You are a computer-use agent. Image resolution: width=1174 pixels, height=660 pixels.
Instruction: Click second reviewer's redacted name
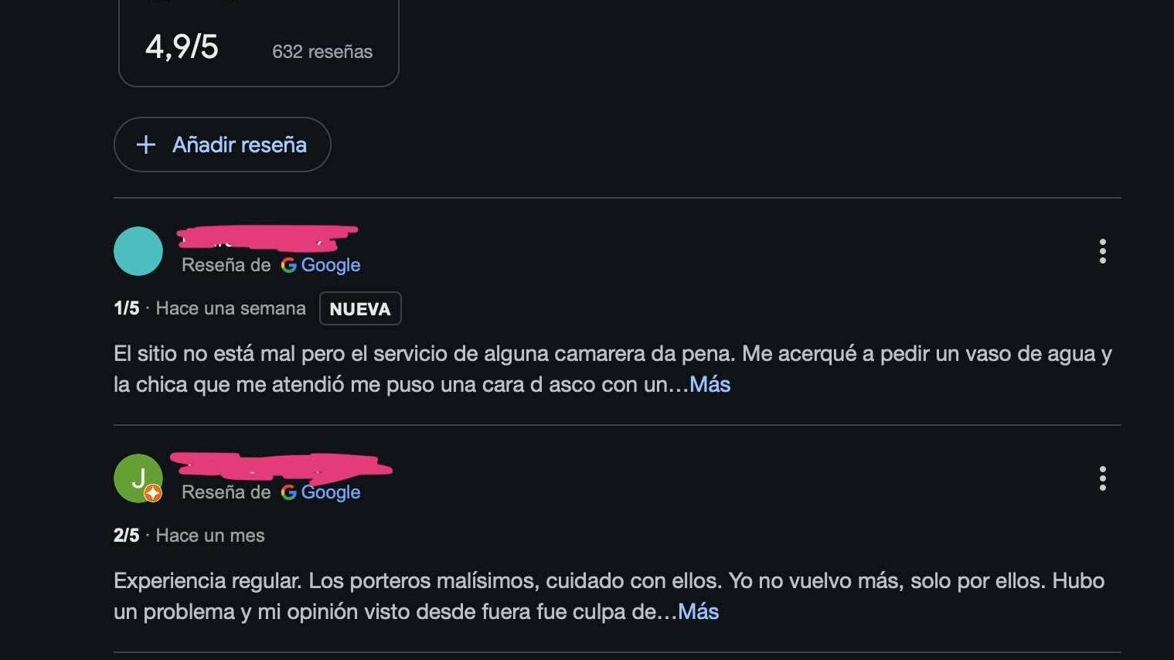pyautogui.click(x=280, y=466)
